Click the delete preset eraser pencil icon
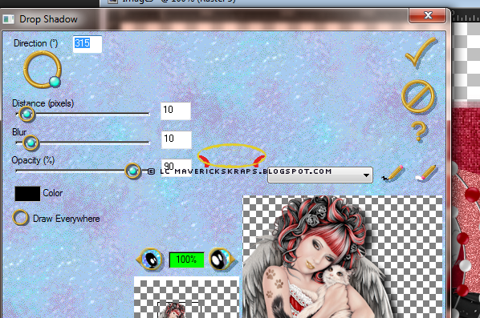 pyautogui.click(x=425, y=174)
